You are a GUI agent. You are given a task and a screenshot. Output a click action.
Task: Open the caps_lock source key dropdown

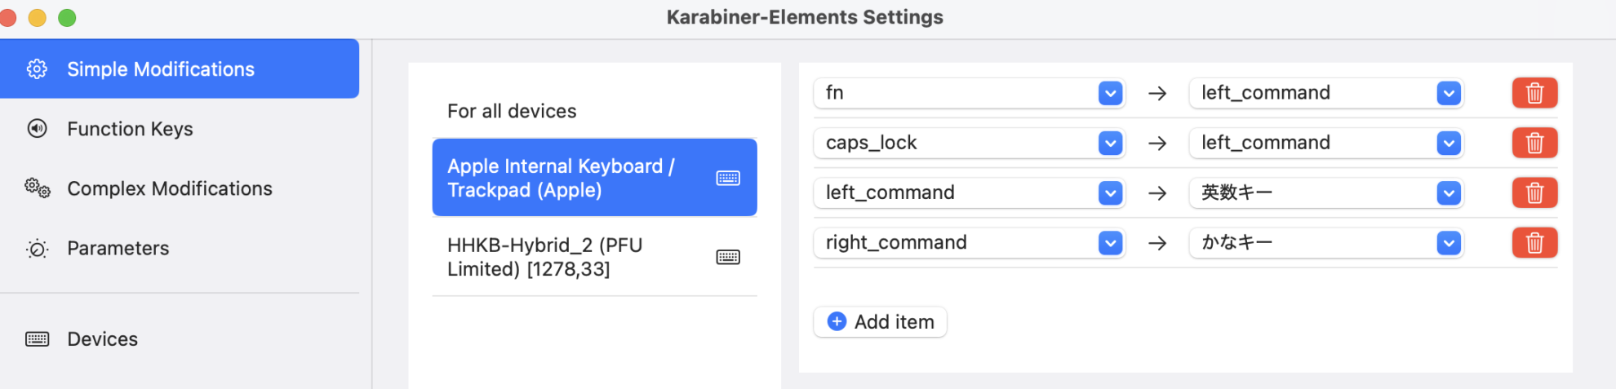coord(970,143)
